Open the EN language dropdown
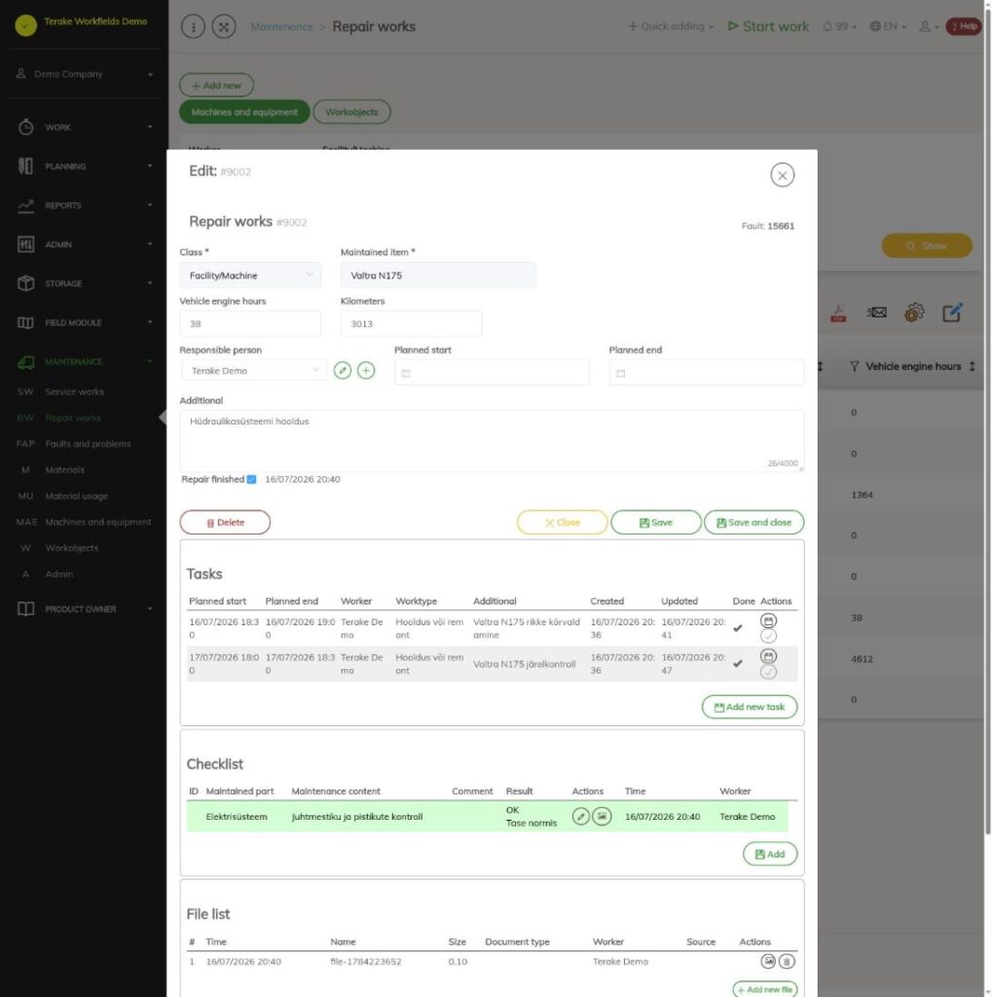The height and width of the screenshot is (997, 992). (888, 26)
